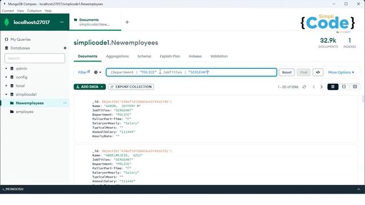The width and height of the screenshot is (365, 205).
Task: Refresh the documents count
Action: tap(304, 87)
